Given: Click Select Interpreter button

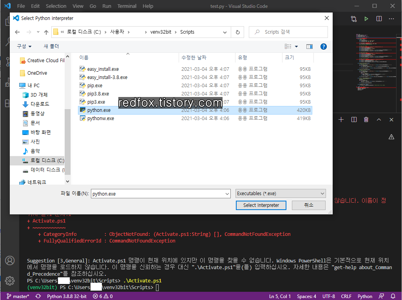Looking at the screenshot, I should click(x=261, y=205).
